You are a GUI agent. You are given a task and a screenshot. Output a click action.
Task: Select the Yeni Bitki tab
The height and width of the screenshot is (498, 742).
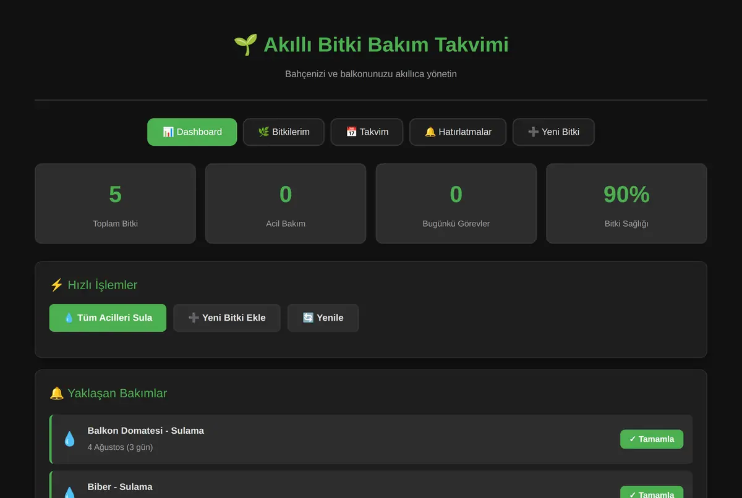pos(553,132)
